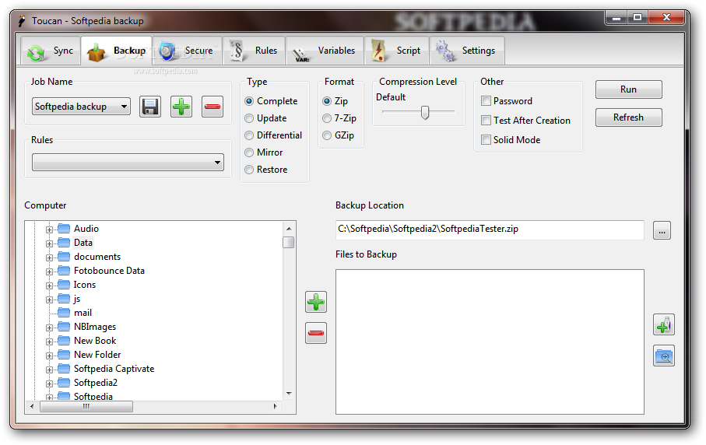Switch to the Variables tab
Image resolution: width=706 pixels, height=445 pixels.
325,51
